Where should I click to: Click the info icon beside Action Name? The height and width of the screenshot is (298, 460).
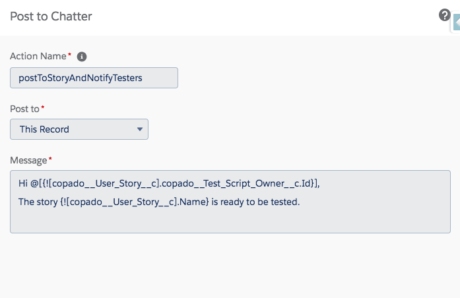[82, 57]
